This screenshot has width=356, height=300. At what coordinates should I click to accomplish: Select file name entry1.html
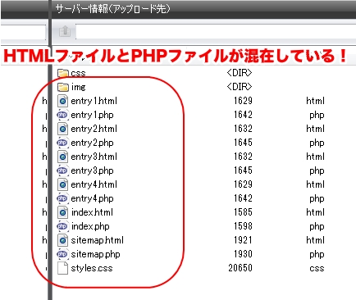point(94,101)
